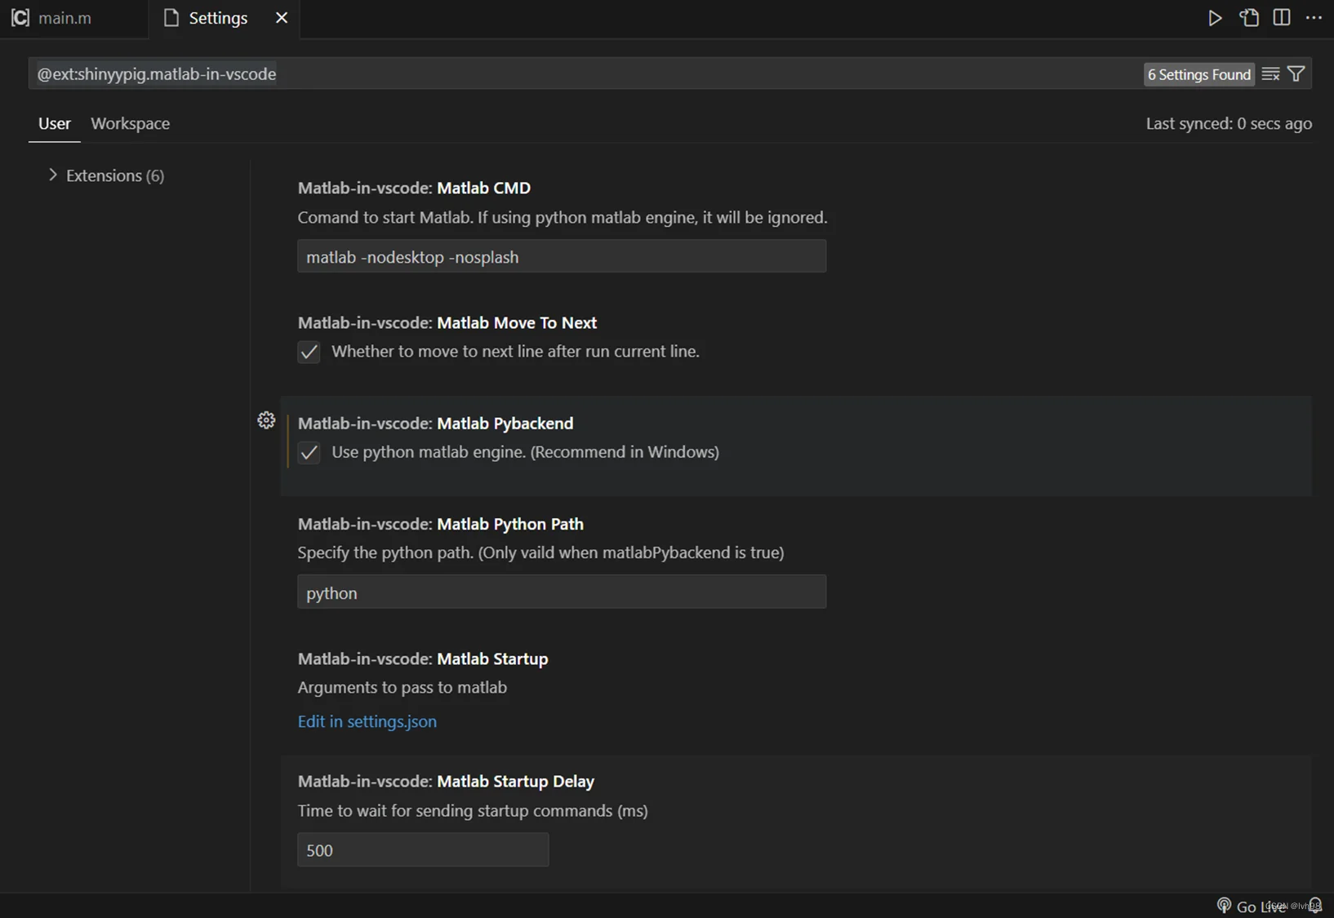Open notifications bell in status bar

click(x=1314, y=905)
